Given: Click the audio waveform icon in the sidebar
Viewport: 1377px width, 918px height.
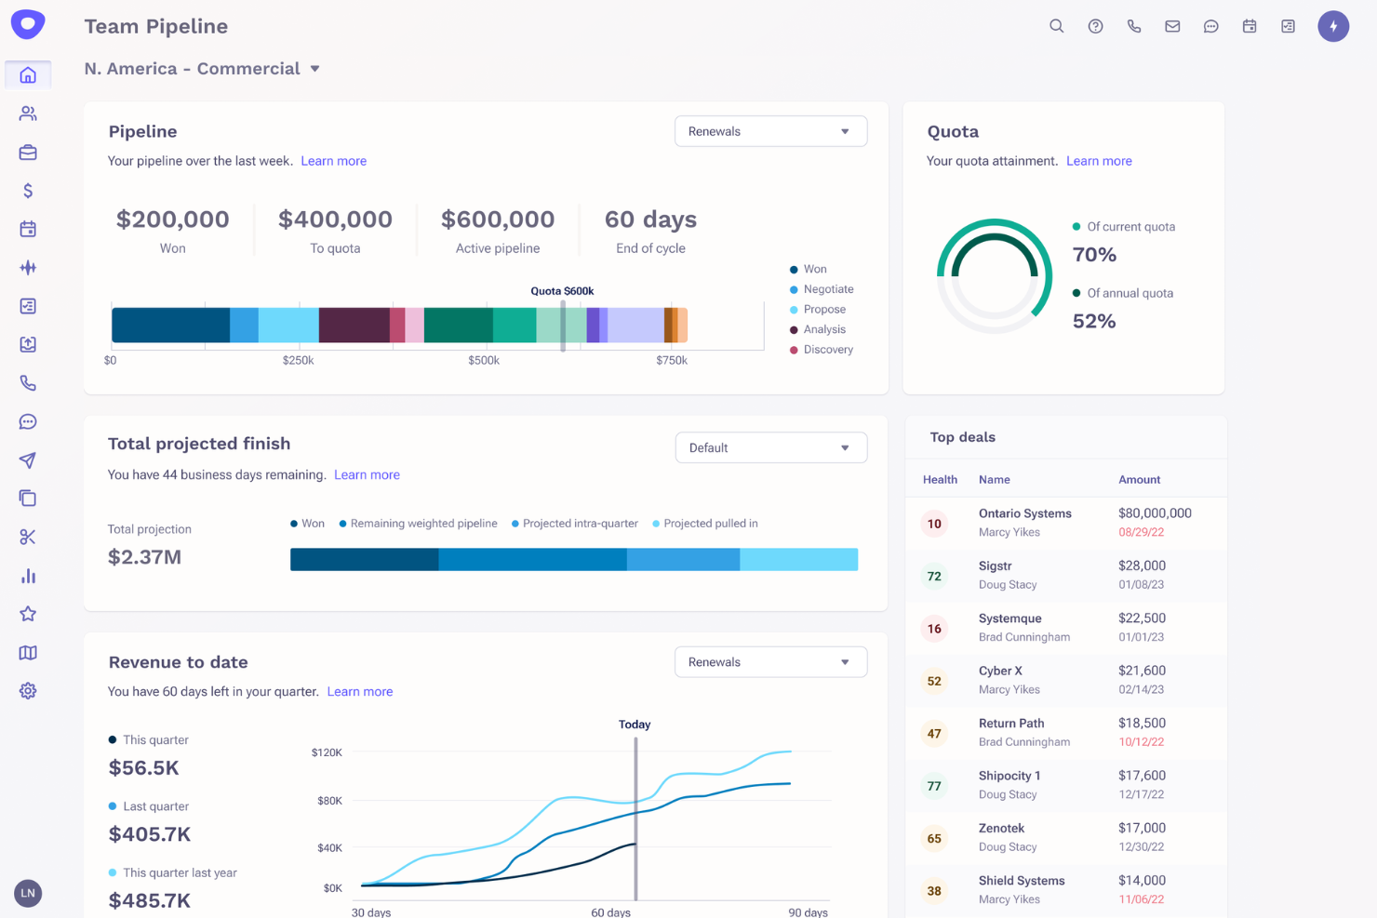Looking at the screenshot, I should click(28, 268).
